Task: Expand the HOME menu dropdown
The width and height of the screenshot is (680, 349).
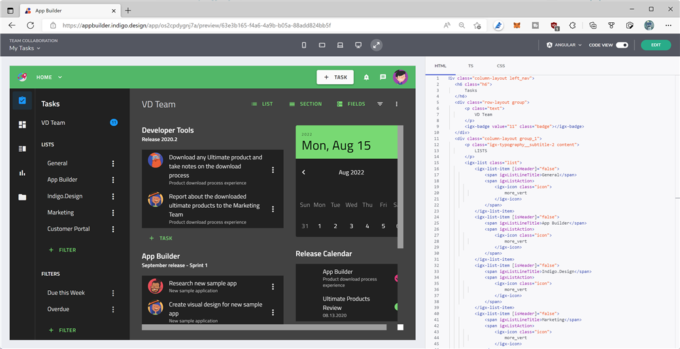Action: click(x=49, y=77)
